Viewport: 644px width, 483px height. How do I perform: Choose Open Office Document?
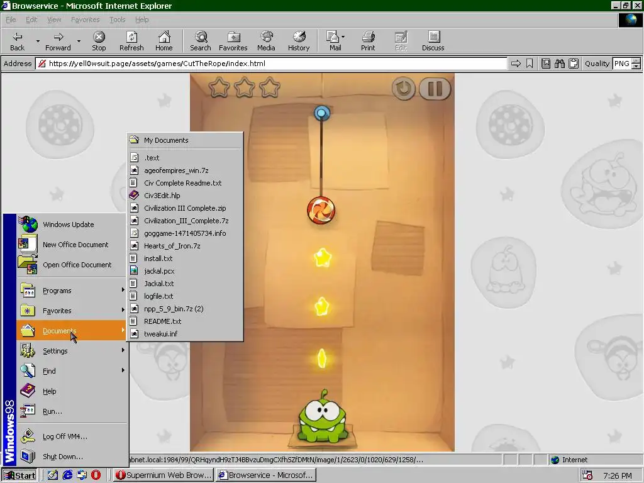(71, 265)
